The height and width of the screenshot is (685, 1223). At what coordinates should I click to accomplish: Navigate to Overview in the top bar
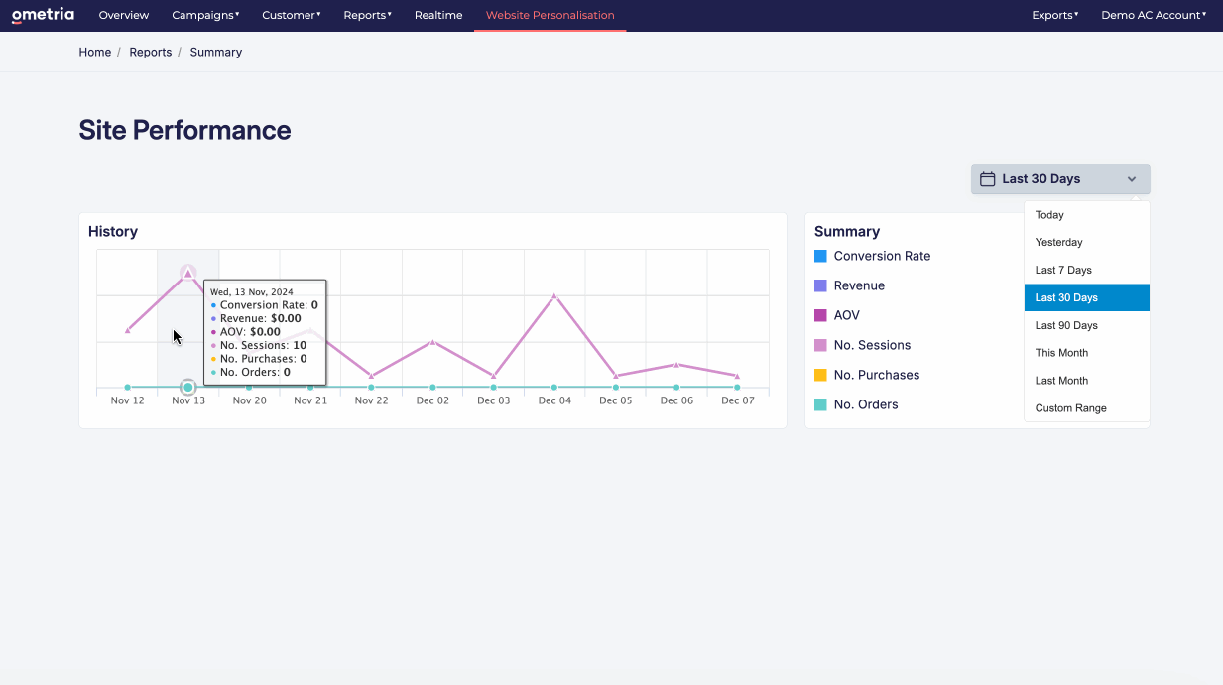coord(123,15)
